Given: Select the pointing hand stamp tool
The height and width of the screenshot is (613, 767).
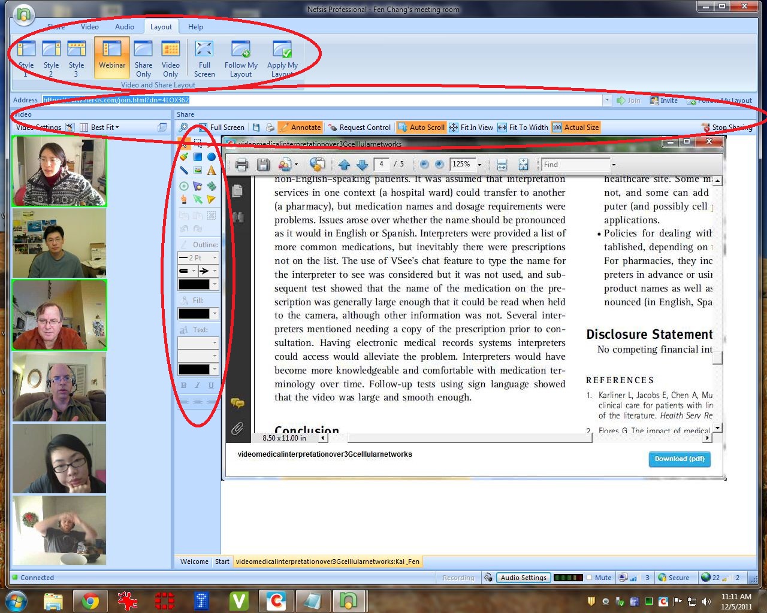Looking at the screenshot, I should point(184,199).
